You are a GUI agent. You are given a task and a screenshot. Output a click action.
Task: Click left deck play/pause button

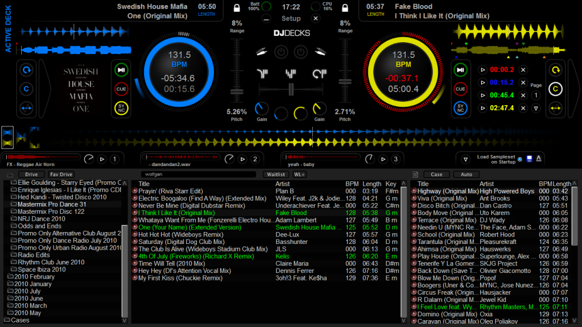121,70
